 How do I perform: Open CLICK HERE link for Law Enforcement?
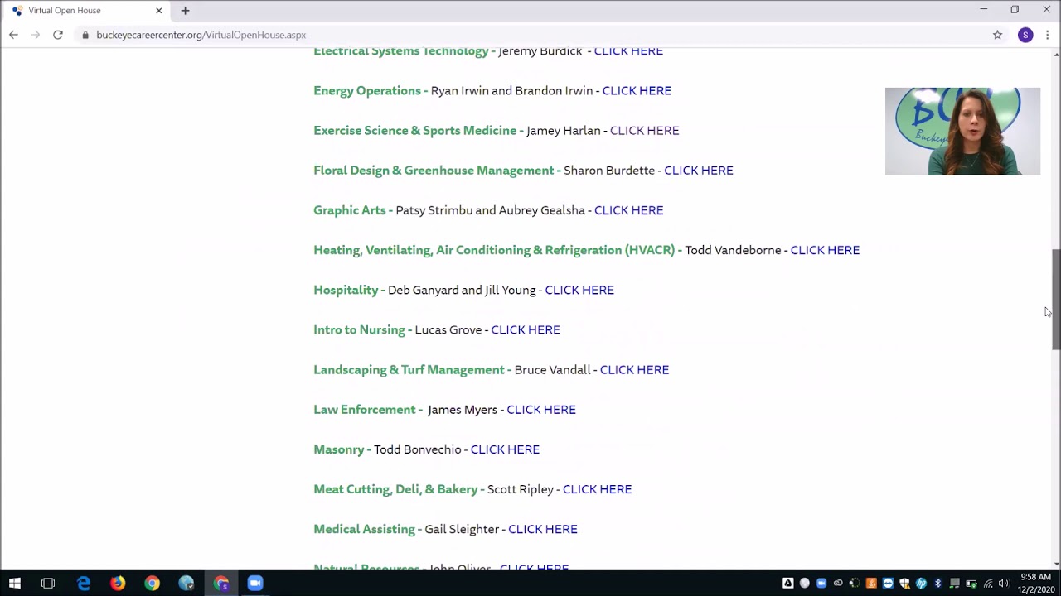(541, 409)
